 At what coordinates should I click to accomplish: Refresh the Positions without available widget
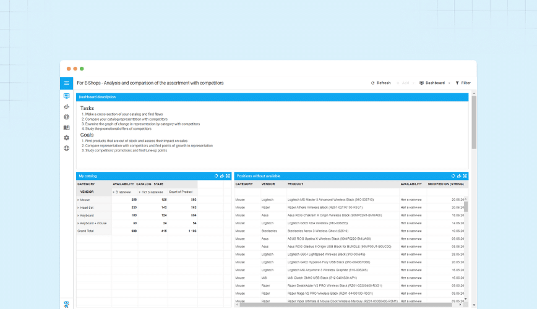tap(453, 176)
